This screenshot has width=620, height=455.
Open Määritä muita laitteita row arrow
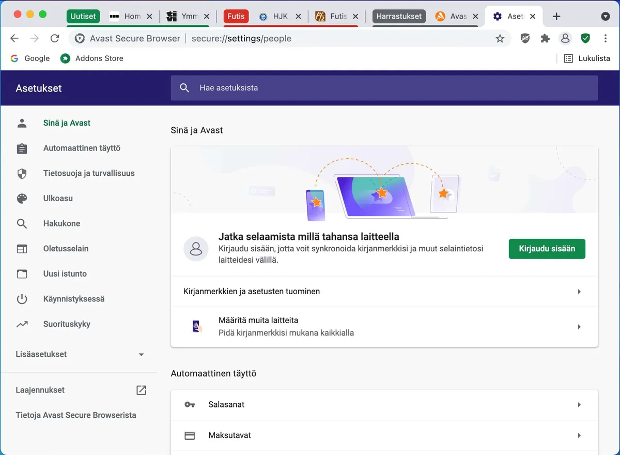point(579,327)
